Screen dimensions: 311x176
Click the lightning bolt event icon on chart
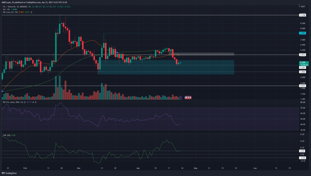pos(180,97)
